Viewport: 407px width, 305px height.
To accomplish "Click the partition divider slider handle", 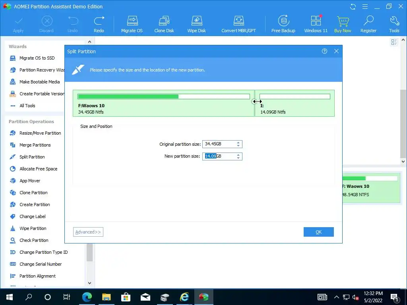I will [x=255, y=102].
